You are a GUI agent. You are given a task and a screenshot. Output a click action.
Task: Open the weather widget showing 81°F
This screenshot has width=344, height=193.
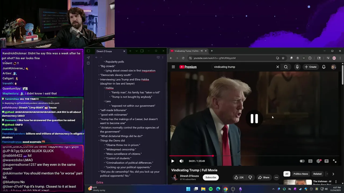tap(96, 189)
